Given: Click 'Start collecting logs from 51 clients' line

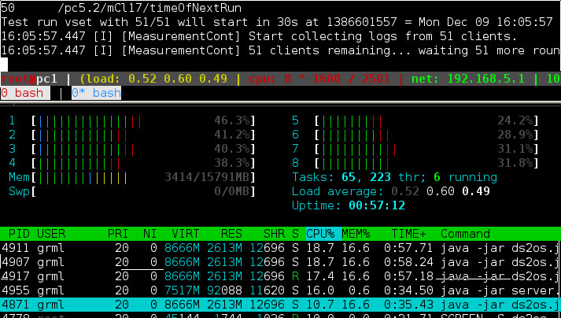Looking at the screenshot, I should tap(259, 36).
